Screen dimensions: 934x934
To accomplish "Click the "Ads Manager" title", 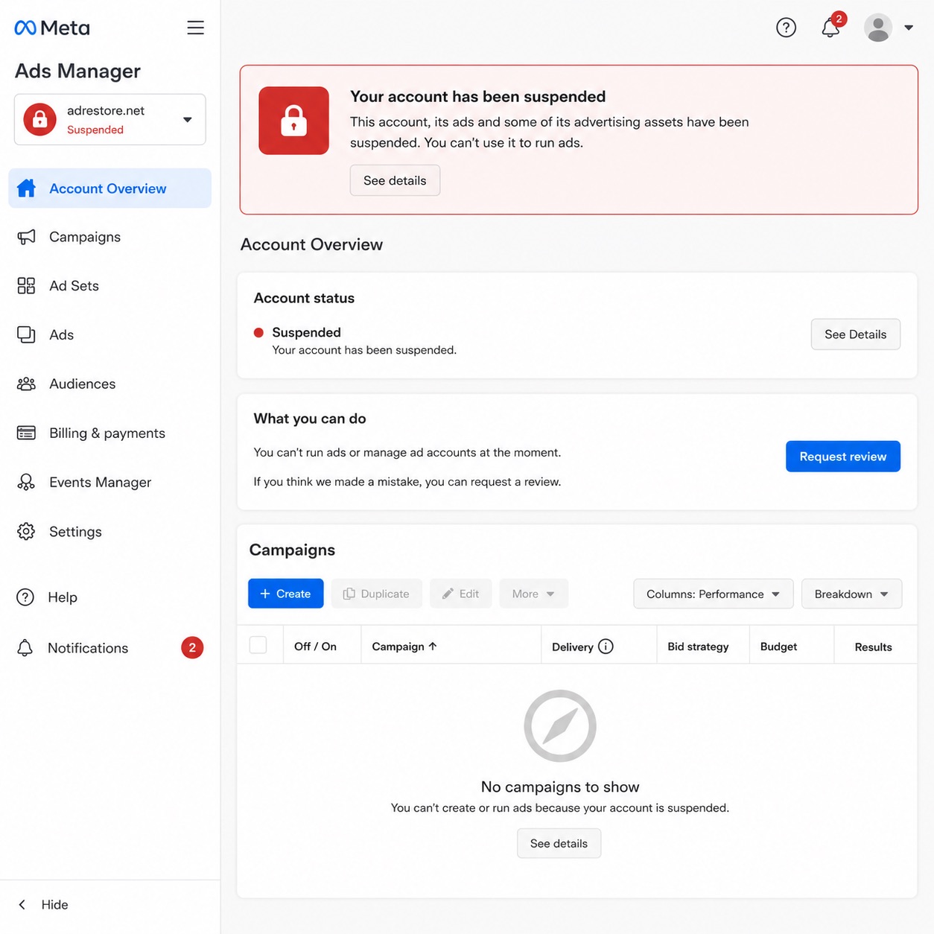I will 77,71.
